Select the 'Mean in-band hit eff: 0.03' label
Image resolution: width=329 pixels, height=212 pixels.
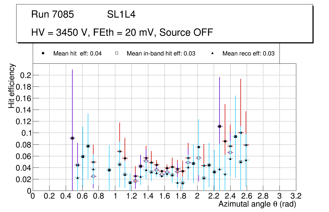pos(161,54)
